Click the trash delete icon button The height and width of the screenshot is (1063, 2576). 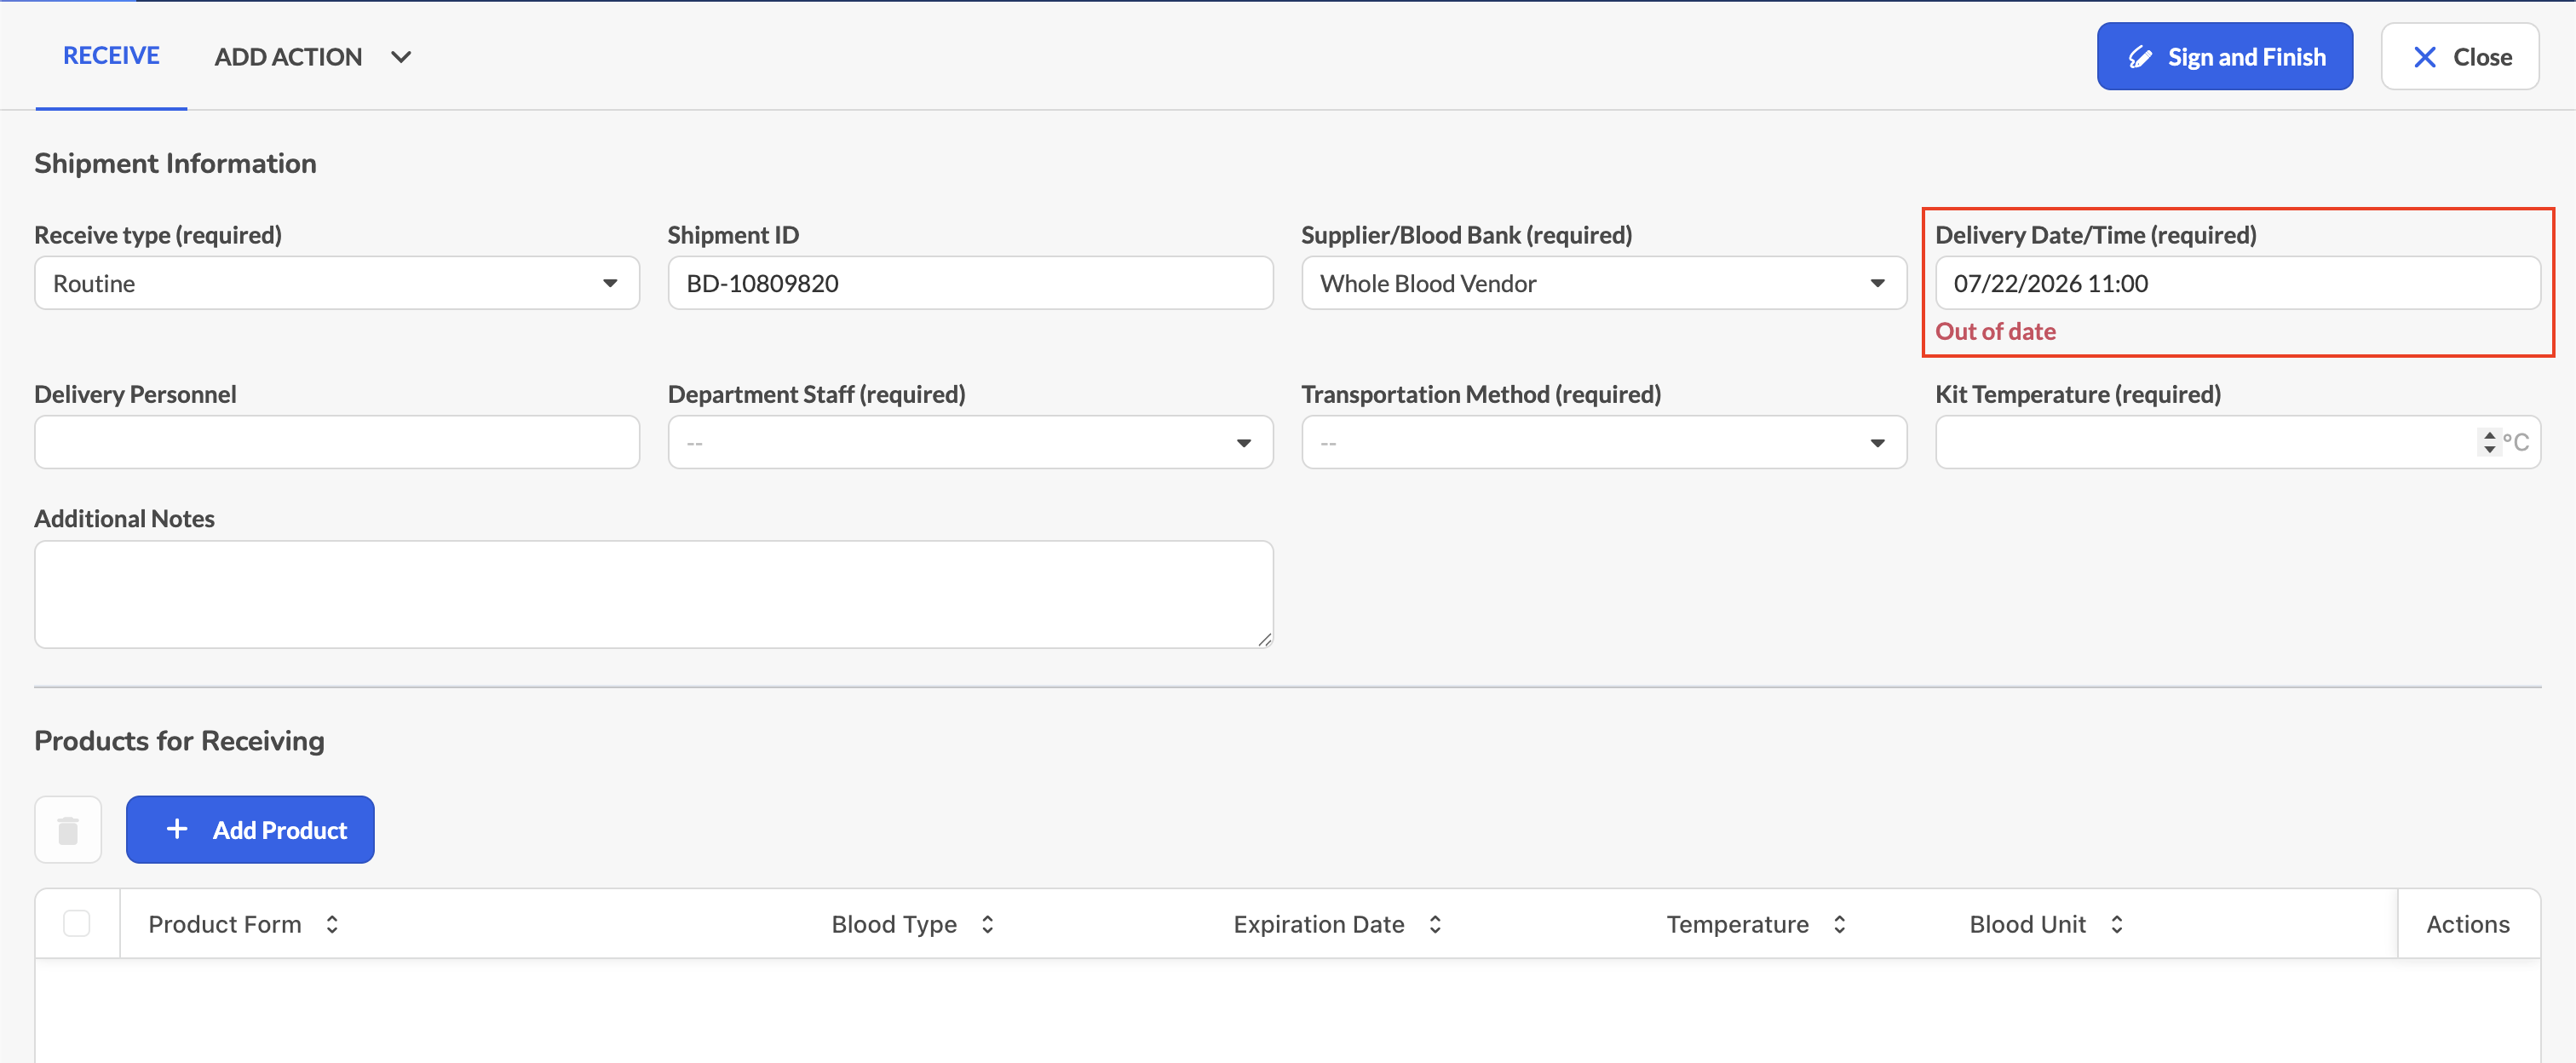click(x=68, y=829)
